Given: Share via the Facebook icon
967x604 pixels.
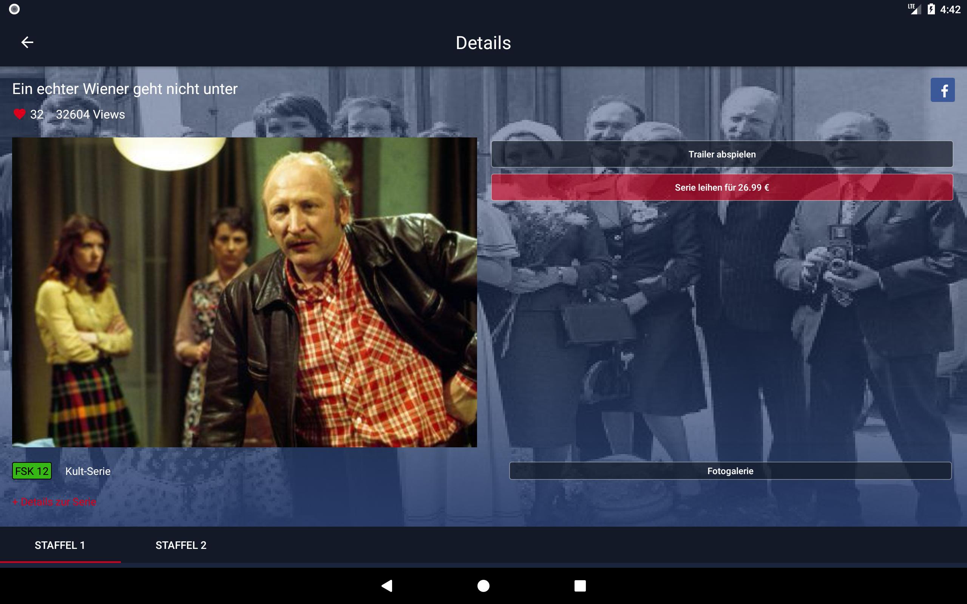Looking at the screenshot, I should coord(942,90).
